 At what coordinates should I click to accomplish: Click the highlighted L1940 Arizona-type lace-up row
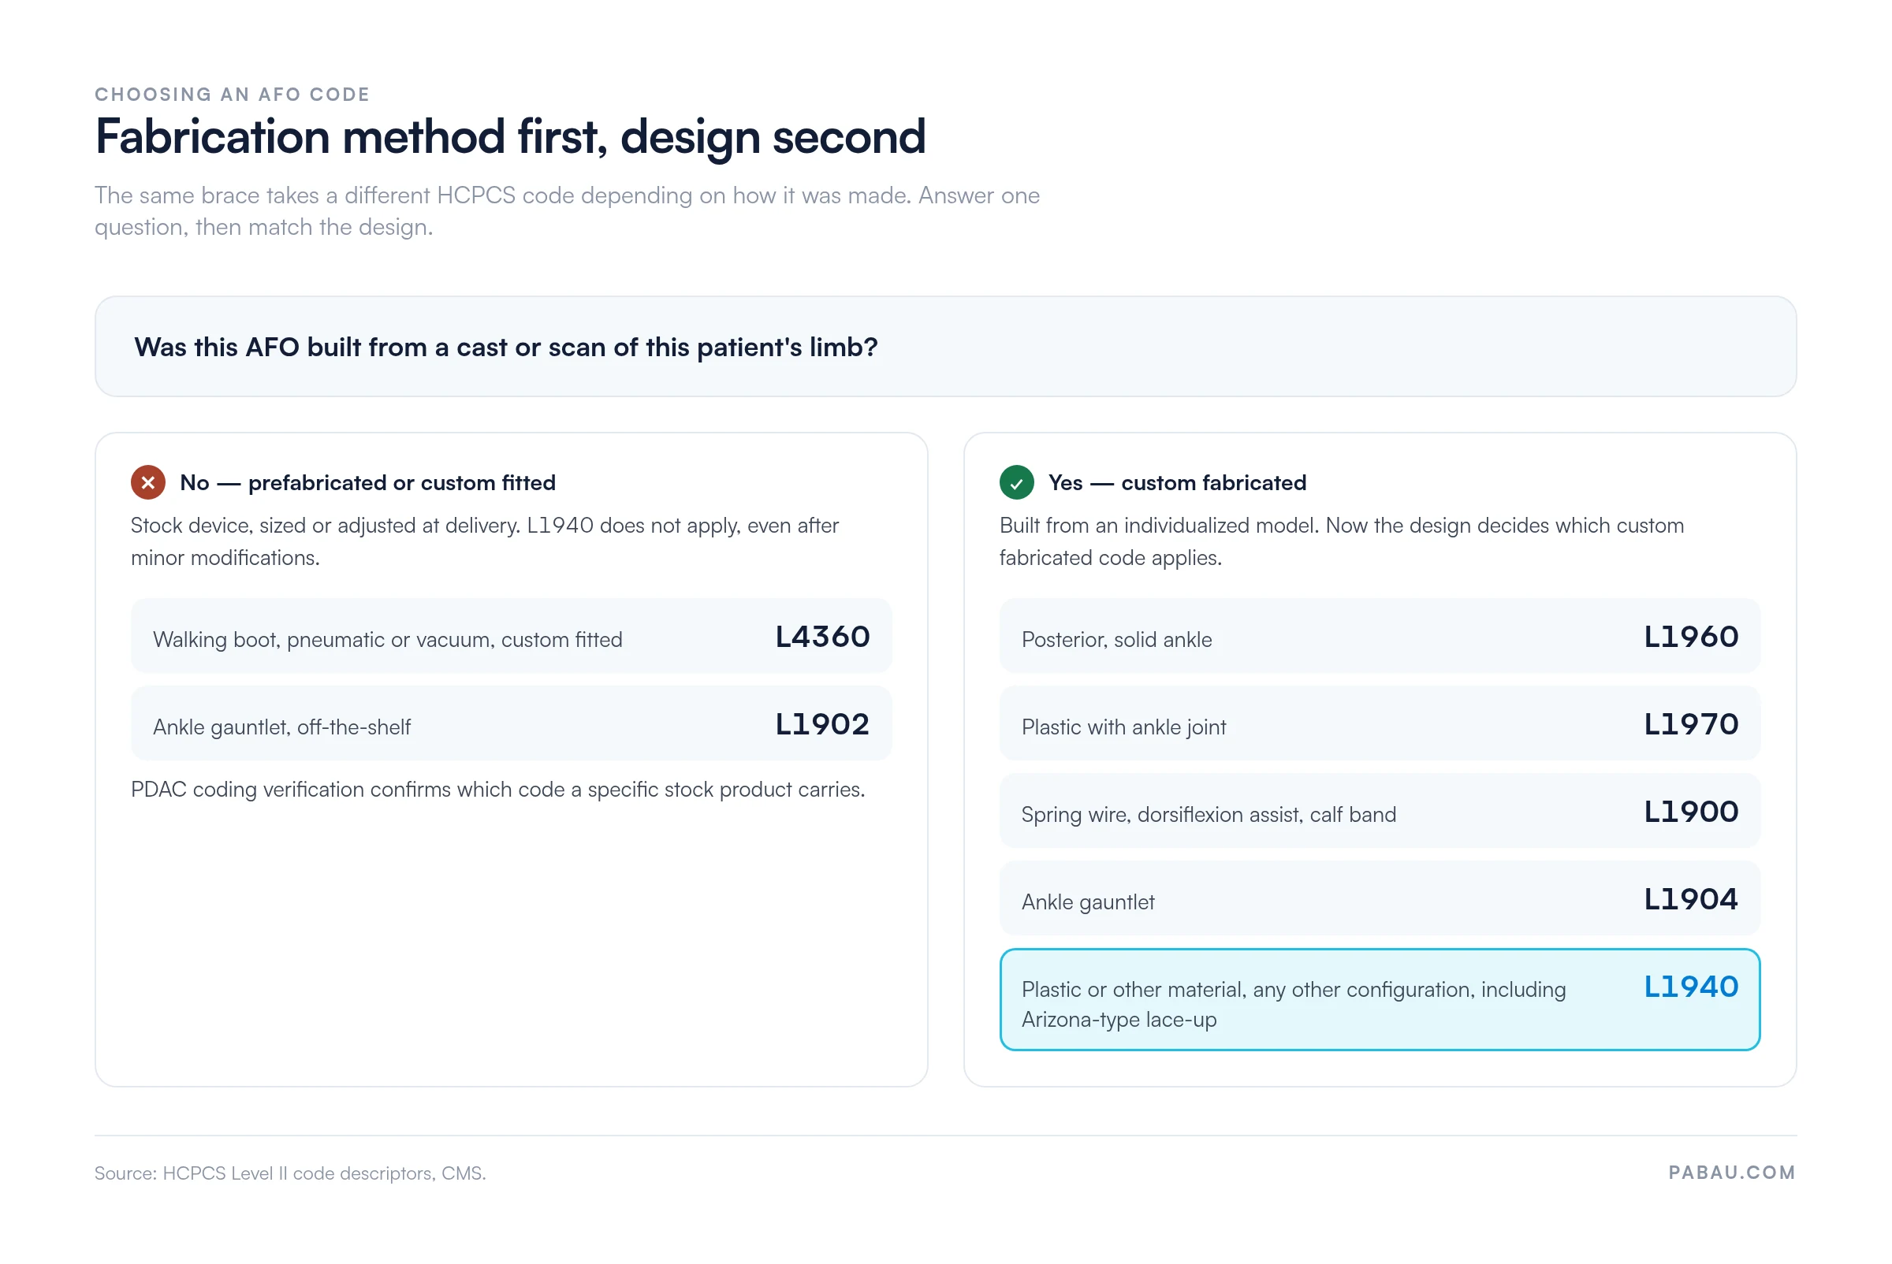1380,1000
